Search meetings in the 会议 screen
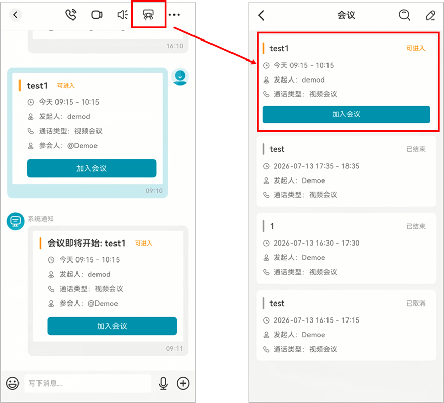 (404, 15)
